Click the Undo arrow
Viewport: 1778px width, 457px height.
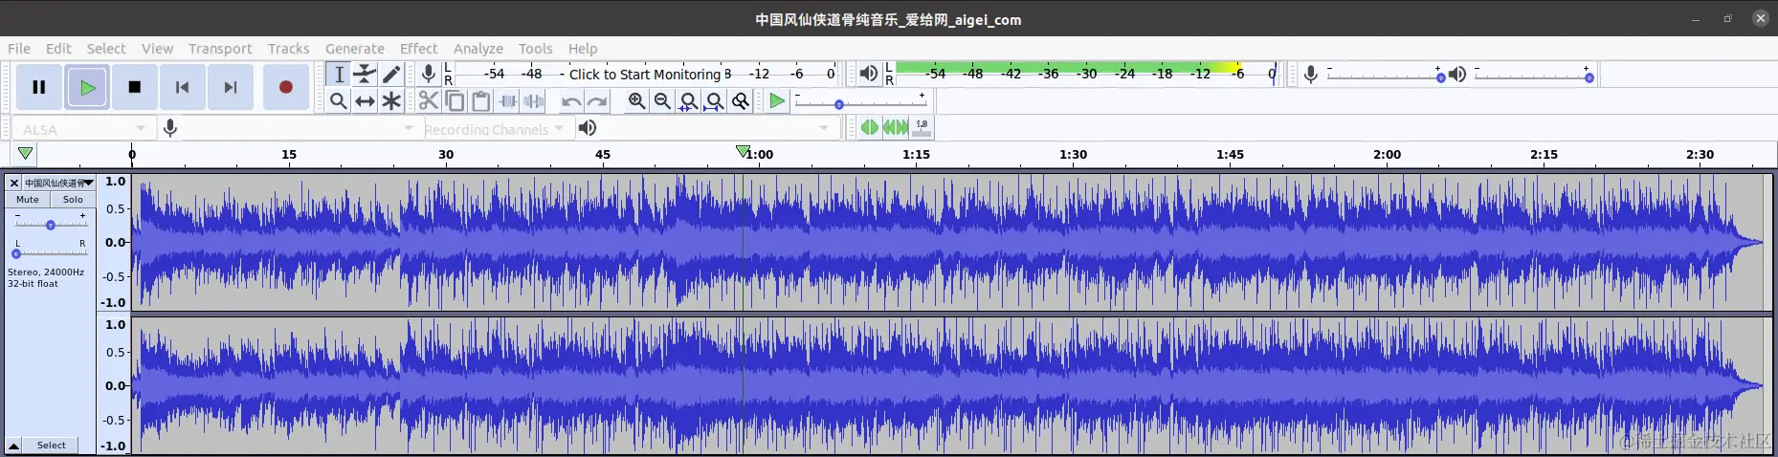571,100
